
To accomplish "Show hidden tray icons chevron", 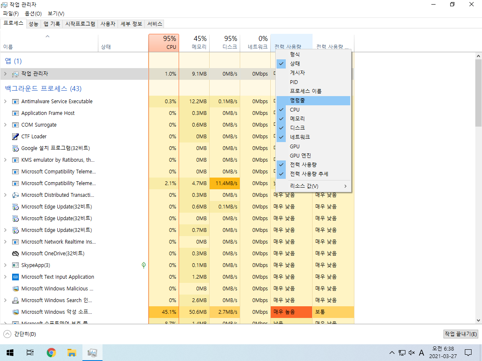I will click(392, 353).
